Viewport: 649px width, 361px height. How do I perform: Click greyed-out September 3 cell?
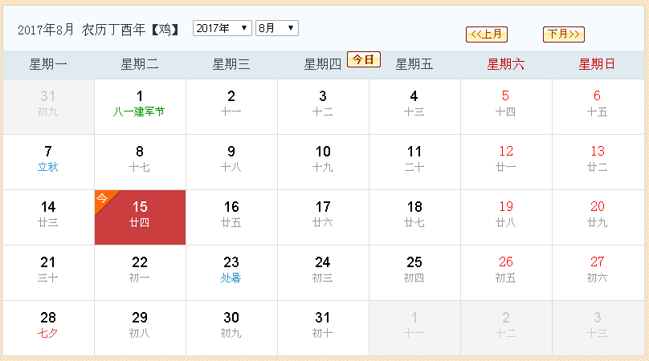pos(598,328)
